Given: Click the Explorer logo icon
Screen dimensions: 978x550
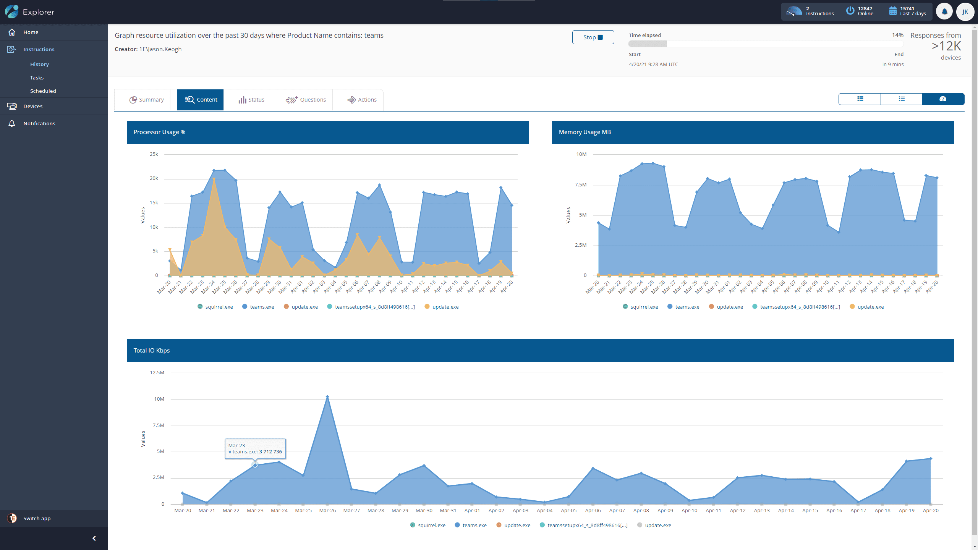Looking at the screenshot, I should 12,12.
